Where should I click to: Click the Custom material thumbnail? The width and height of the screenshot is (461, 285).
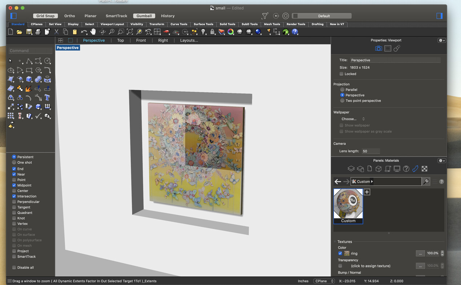[348, 204]
